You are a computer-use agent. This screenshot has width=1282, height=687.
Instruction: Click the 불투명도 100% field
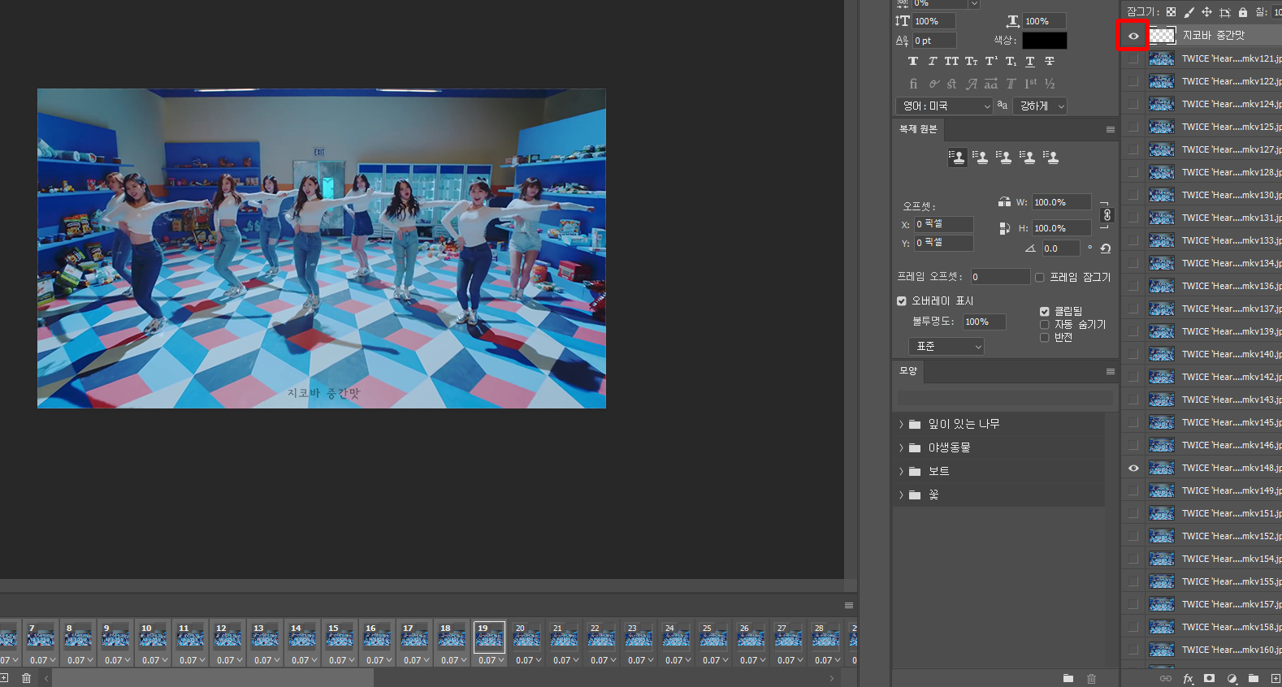coord(984,322)
